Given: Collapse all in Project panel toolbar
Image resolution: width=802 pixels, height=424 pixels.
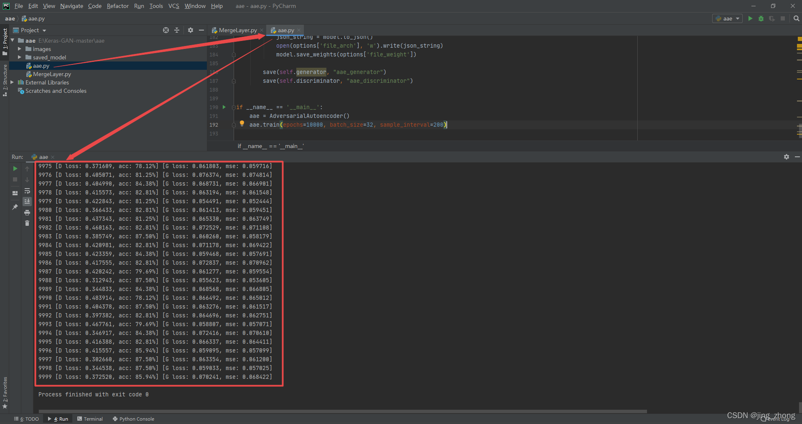Looking at the screenshot, I should point(177,30).
